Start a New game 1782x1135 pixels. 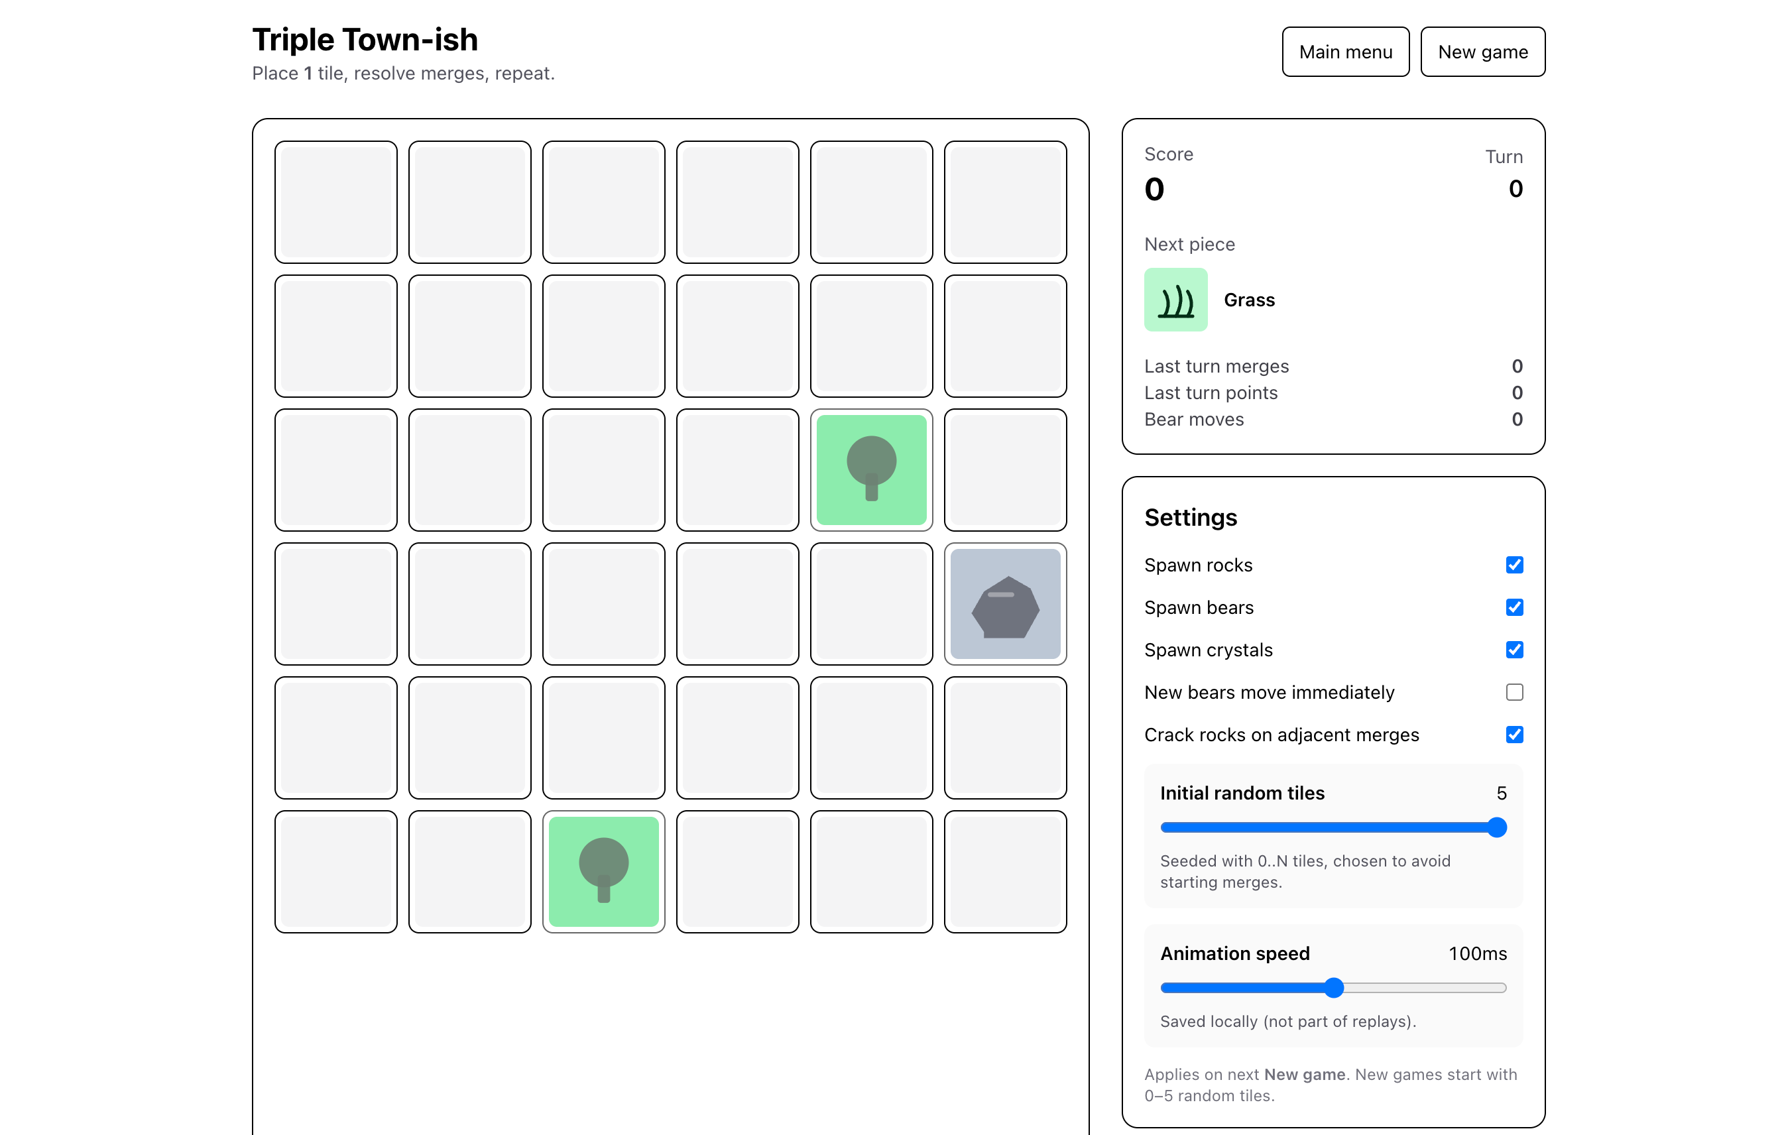coord(1482,52)
